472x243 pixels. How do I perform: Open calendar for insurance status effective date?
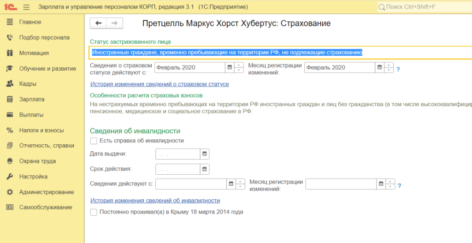click(230, 67)
